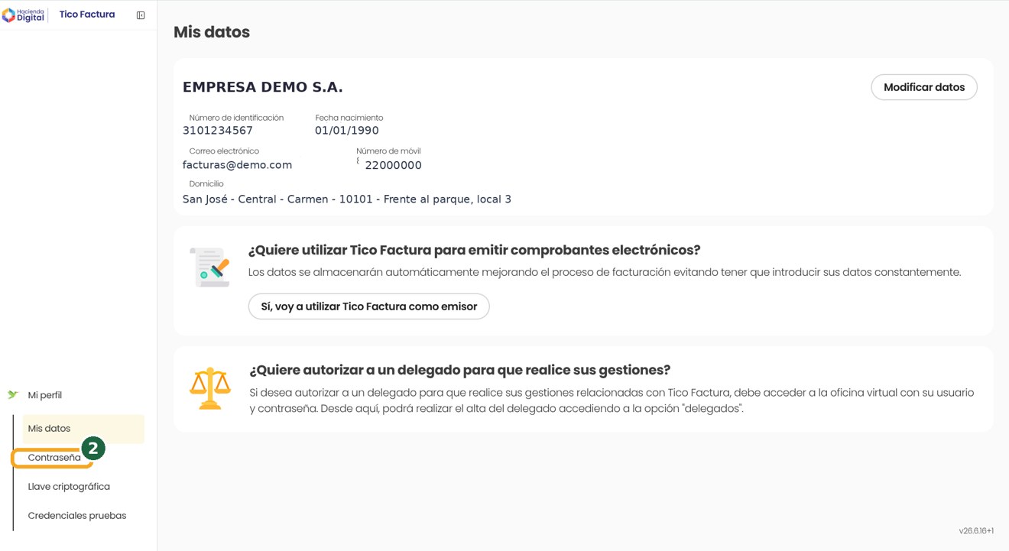Open the Contraseña menu item
Viewport: 1009px width, 551px height.
click(x=54, y=458)
